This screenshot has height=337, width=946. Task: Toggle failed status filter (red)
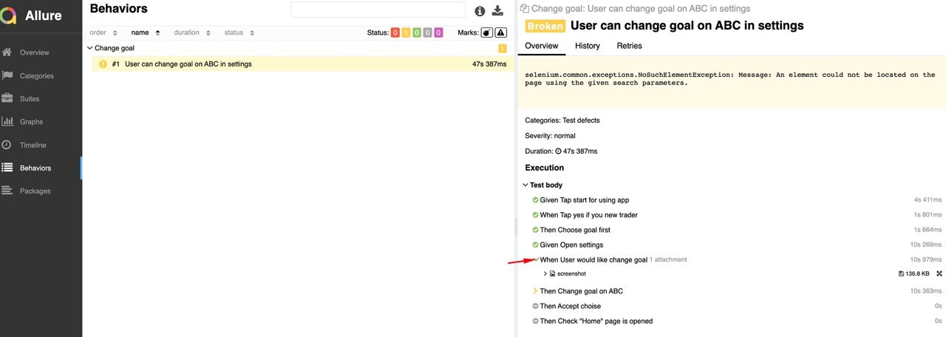(x=395, y=33)
